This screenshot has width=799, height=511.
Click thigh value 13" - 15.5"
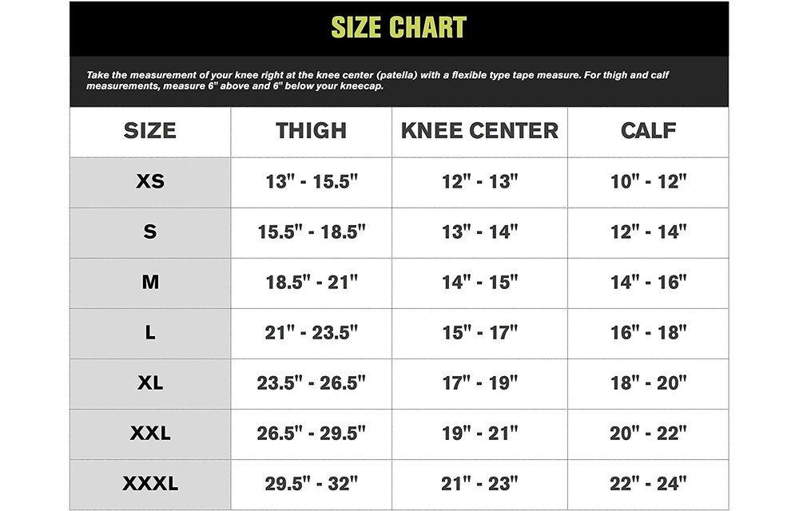[312, 182]
